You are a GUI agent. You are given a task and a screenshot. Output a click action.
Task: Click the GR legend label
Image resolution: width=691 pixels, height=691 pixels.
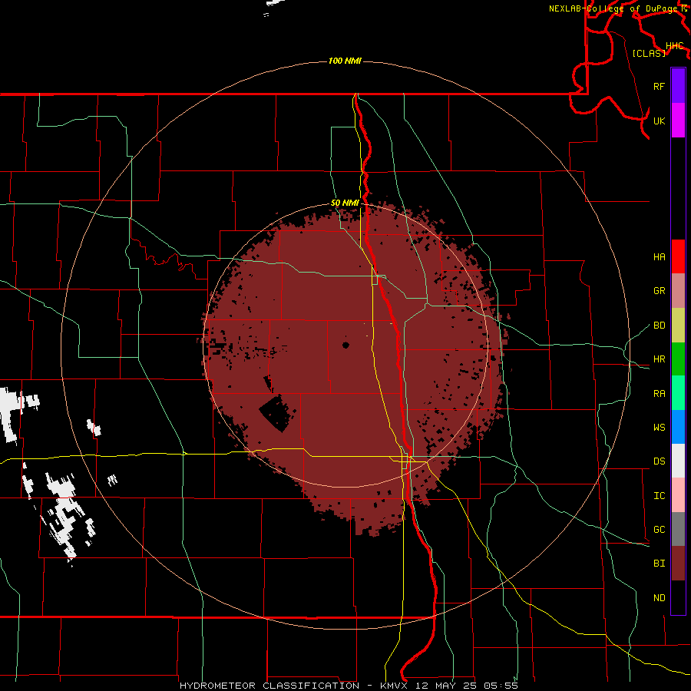point(659,291)
